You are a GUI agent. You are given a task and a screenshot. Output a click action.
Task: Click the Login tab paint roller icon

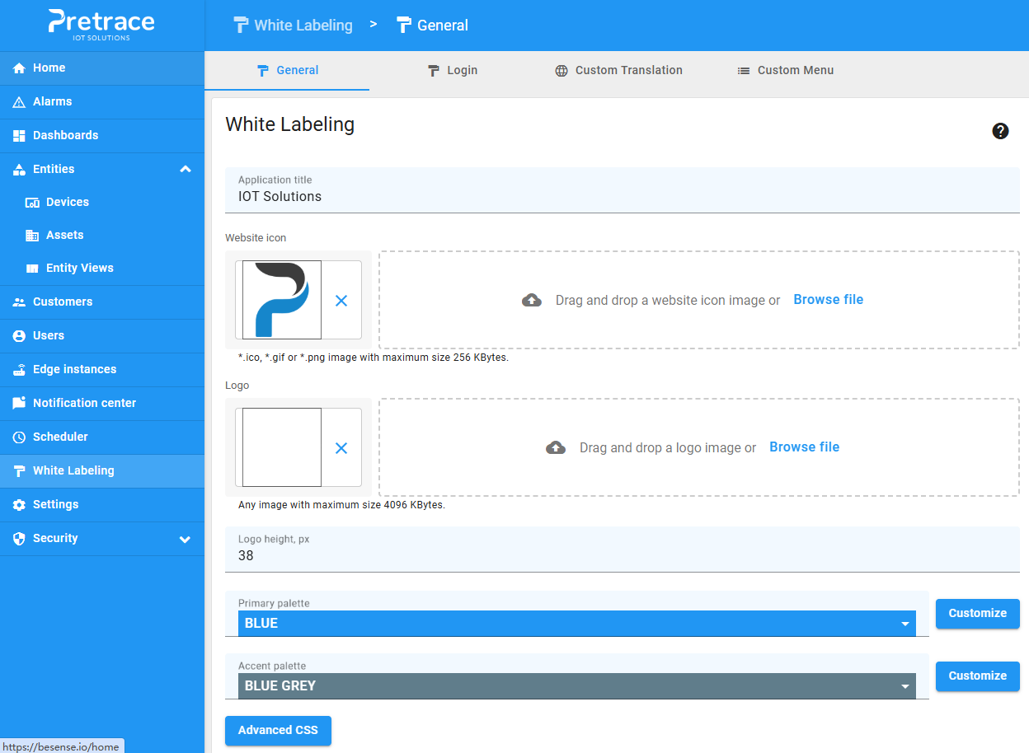click(x=433, y=71)
